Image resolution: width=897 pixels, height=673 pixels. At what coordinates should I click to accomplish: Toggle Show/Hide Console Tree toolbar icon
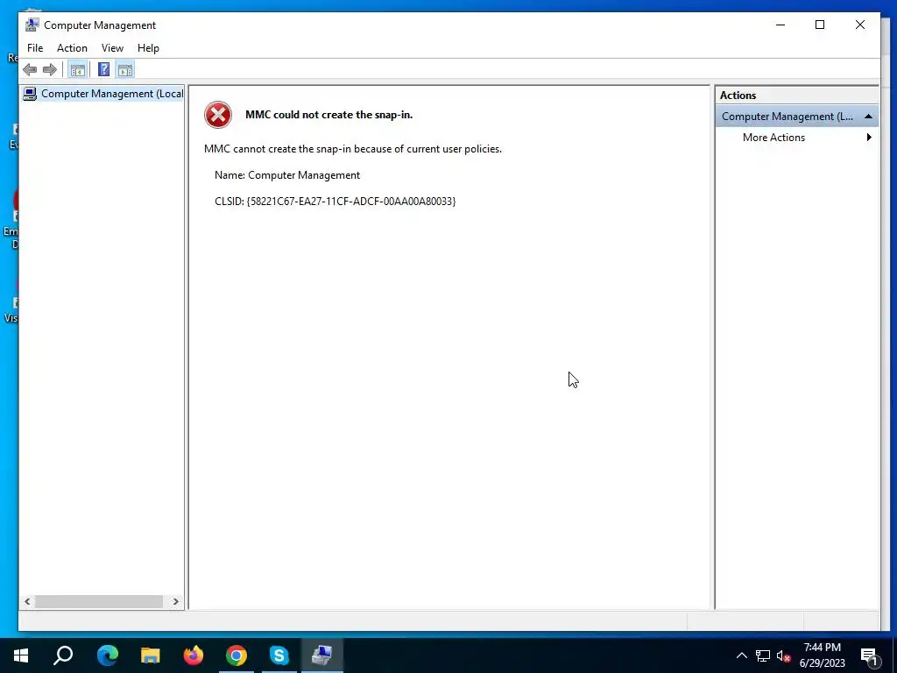[x=77, y=70]
